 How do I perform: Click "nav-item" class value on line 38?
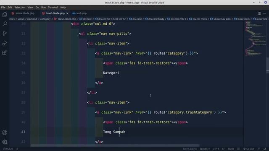[117, 102]
